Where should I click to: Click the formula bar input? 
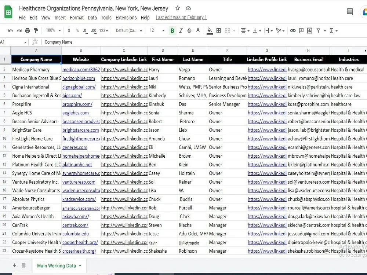click(x=204, y=42)
